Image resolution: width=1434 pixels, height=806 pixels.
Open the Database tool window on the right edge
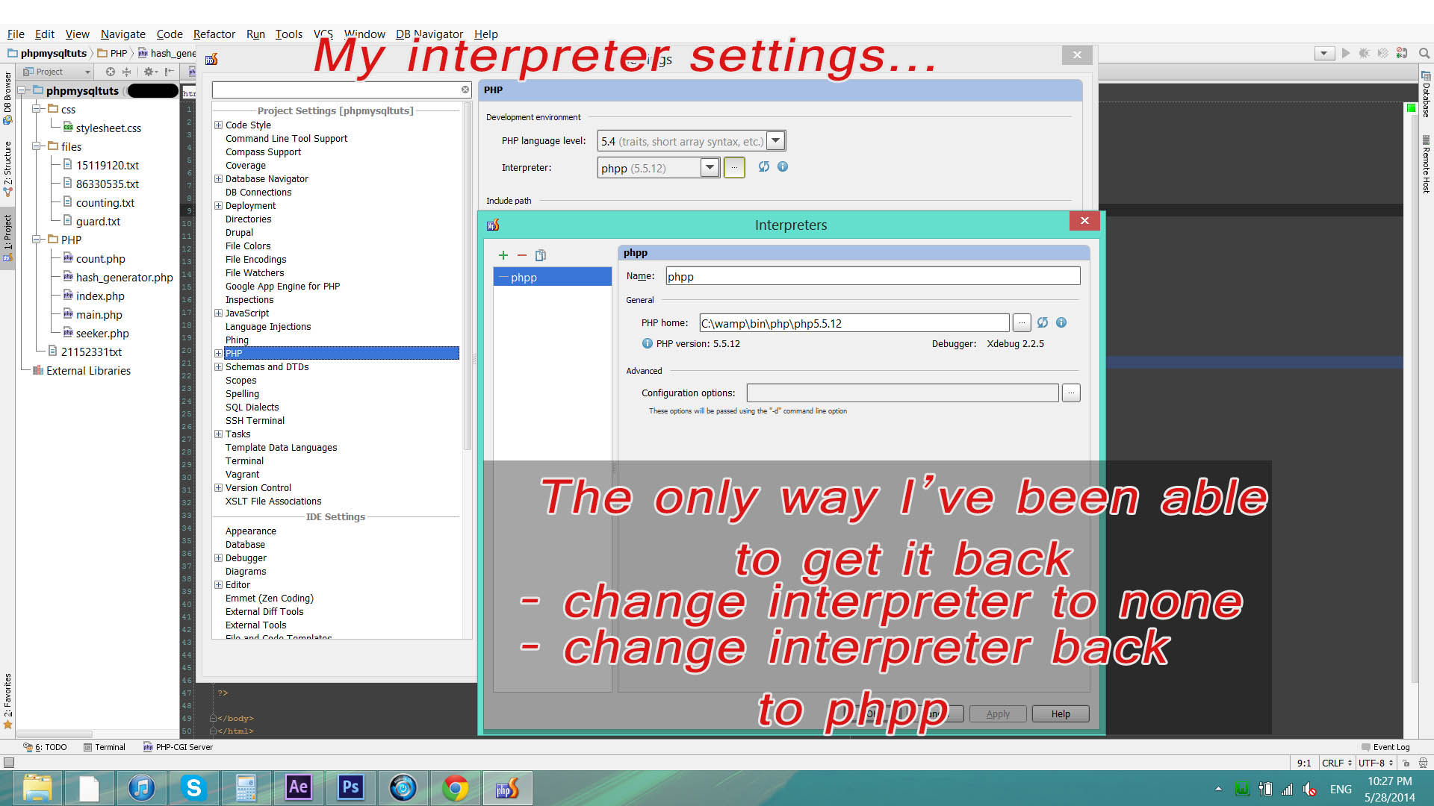tap(1426, 94)
